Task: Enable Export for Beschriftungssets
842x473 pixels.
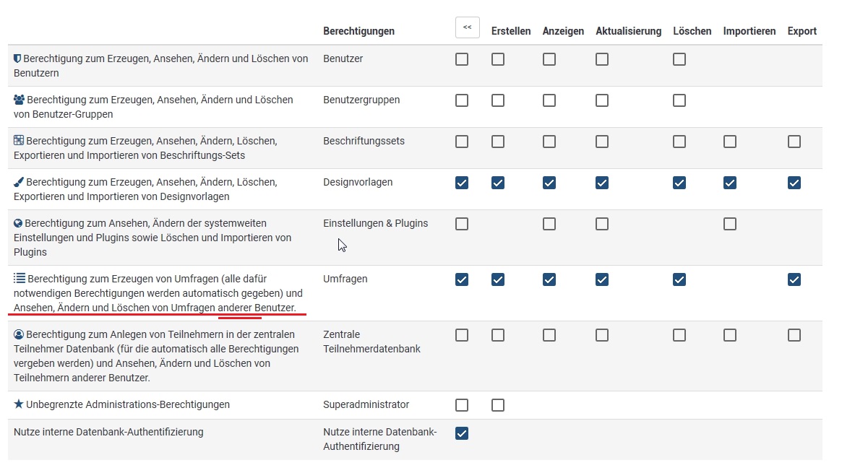Action: [794, 142]
